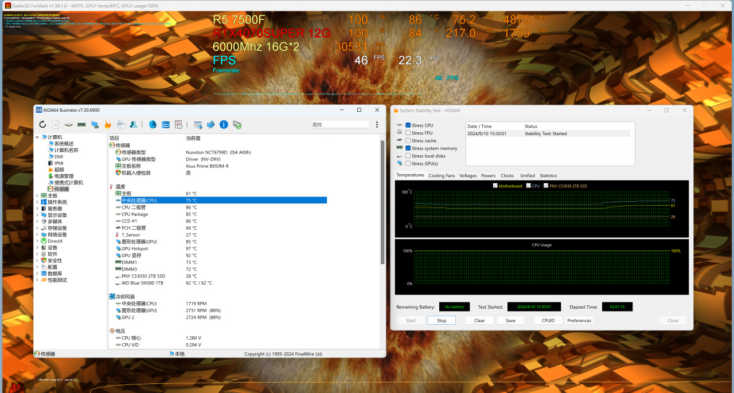Expand the 性能测试 tree node
734x393 pixels.
[x=37, y=280]
